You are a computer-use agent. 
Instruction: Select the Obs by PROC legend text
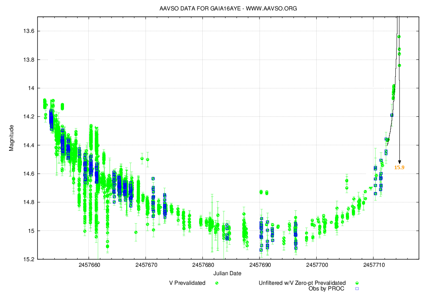[326, 288]
